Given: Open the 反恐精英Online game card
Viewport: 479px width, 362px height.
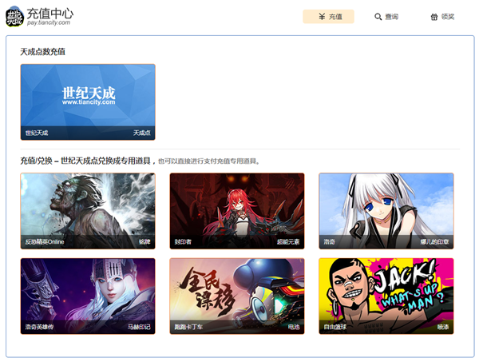Looking at the screenshot, I should pyautogui.click(x=88, y=211).
